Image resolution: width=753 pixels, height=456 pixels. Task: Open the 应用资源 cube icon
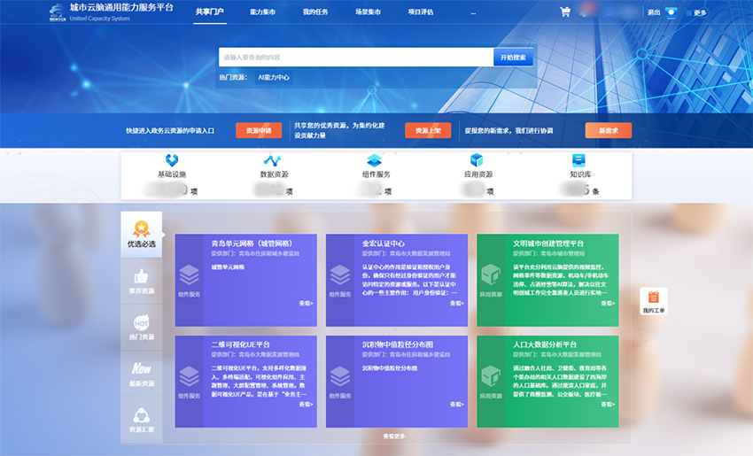(477, 160)
